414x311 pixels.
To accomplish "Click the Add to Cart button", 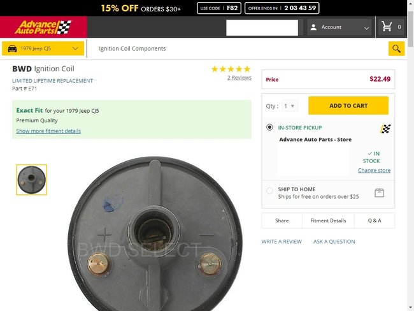I will click(348, 106).
